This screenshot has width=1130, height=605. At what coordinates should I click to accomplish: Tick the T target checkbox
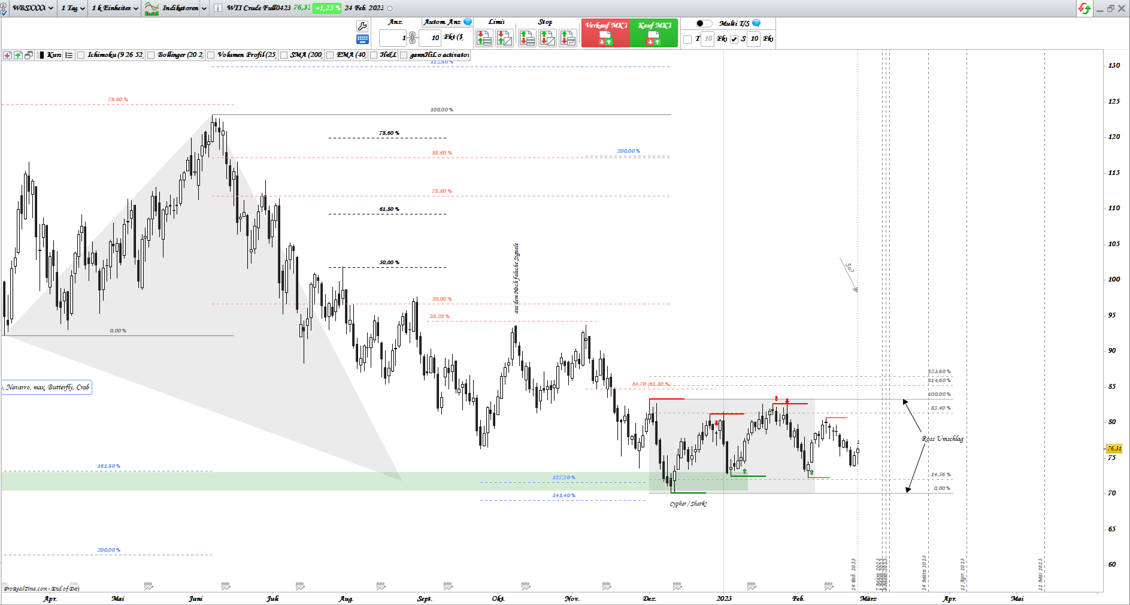coord(687,39)
